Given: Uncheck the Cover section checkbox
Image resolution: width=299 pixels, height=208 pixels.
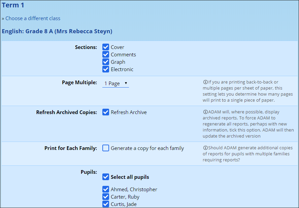Looking at the screenshot, I should [x=106, y=47].
